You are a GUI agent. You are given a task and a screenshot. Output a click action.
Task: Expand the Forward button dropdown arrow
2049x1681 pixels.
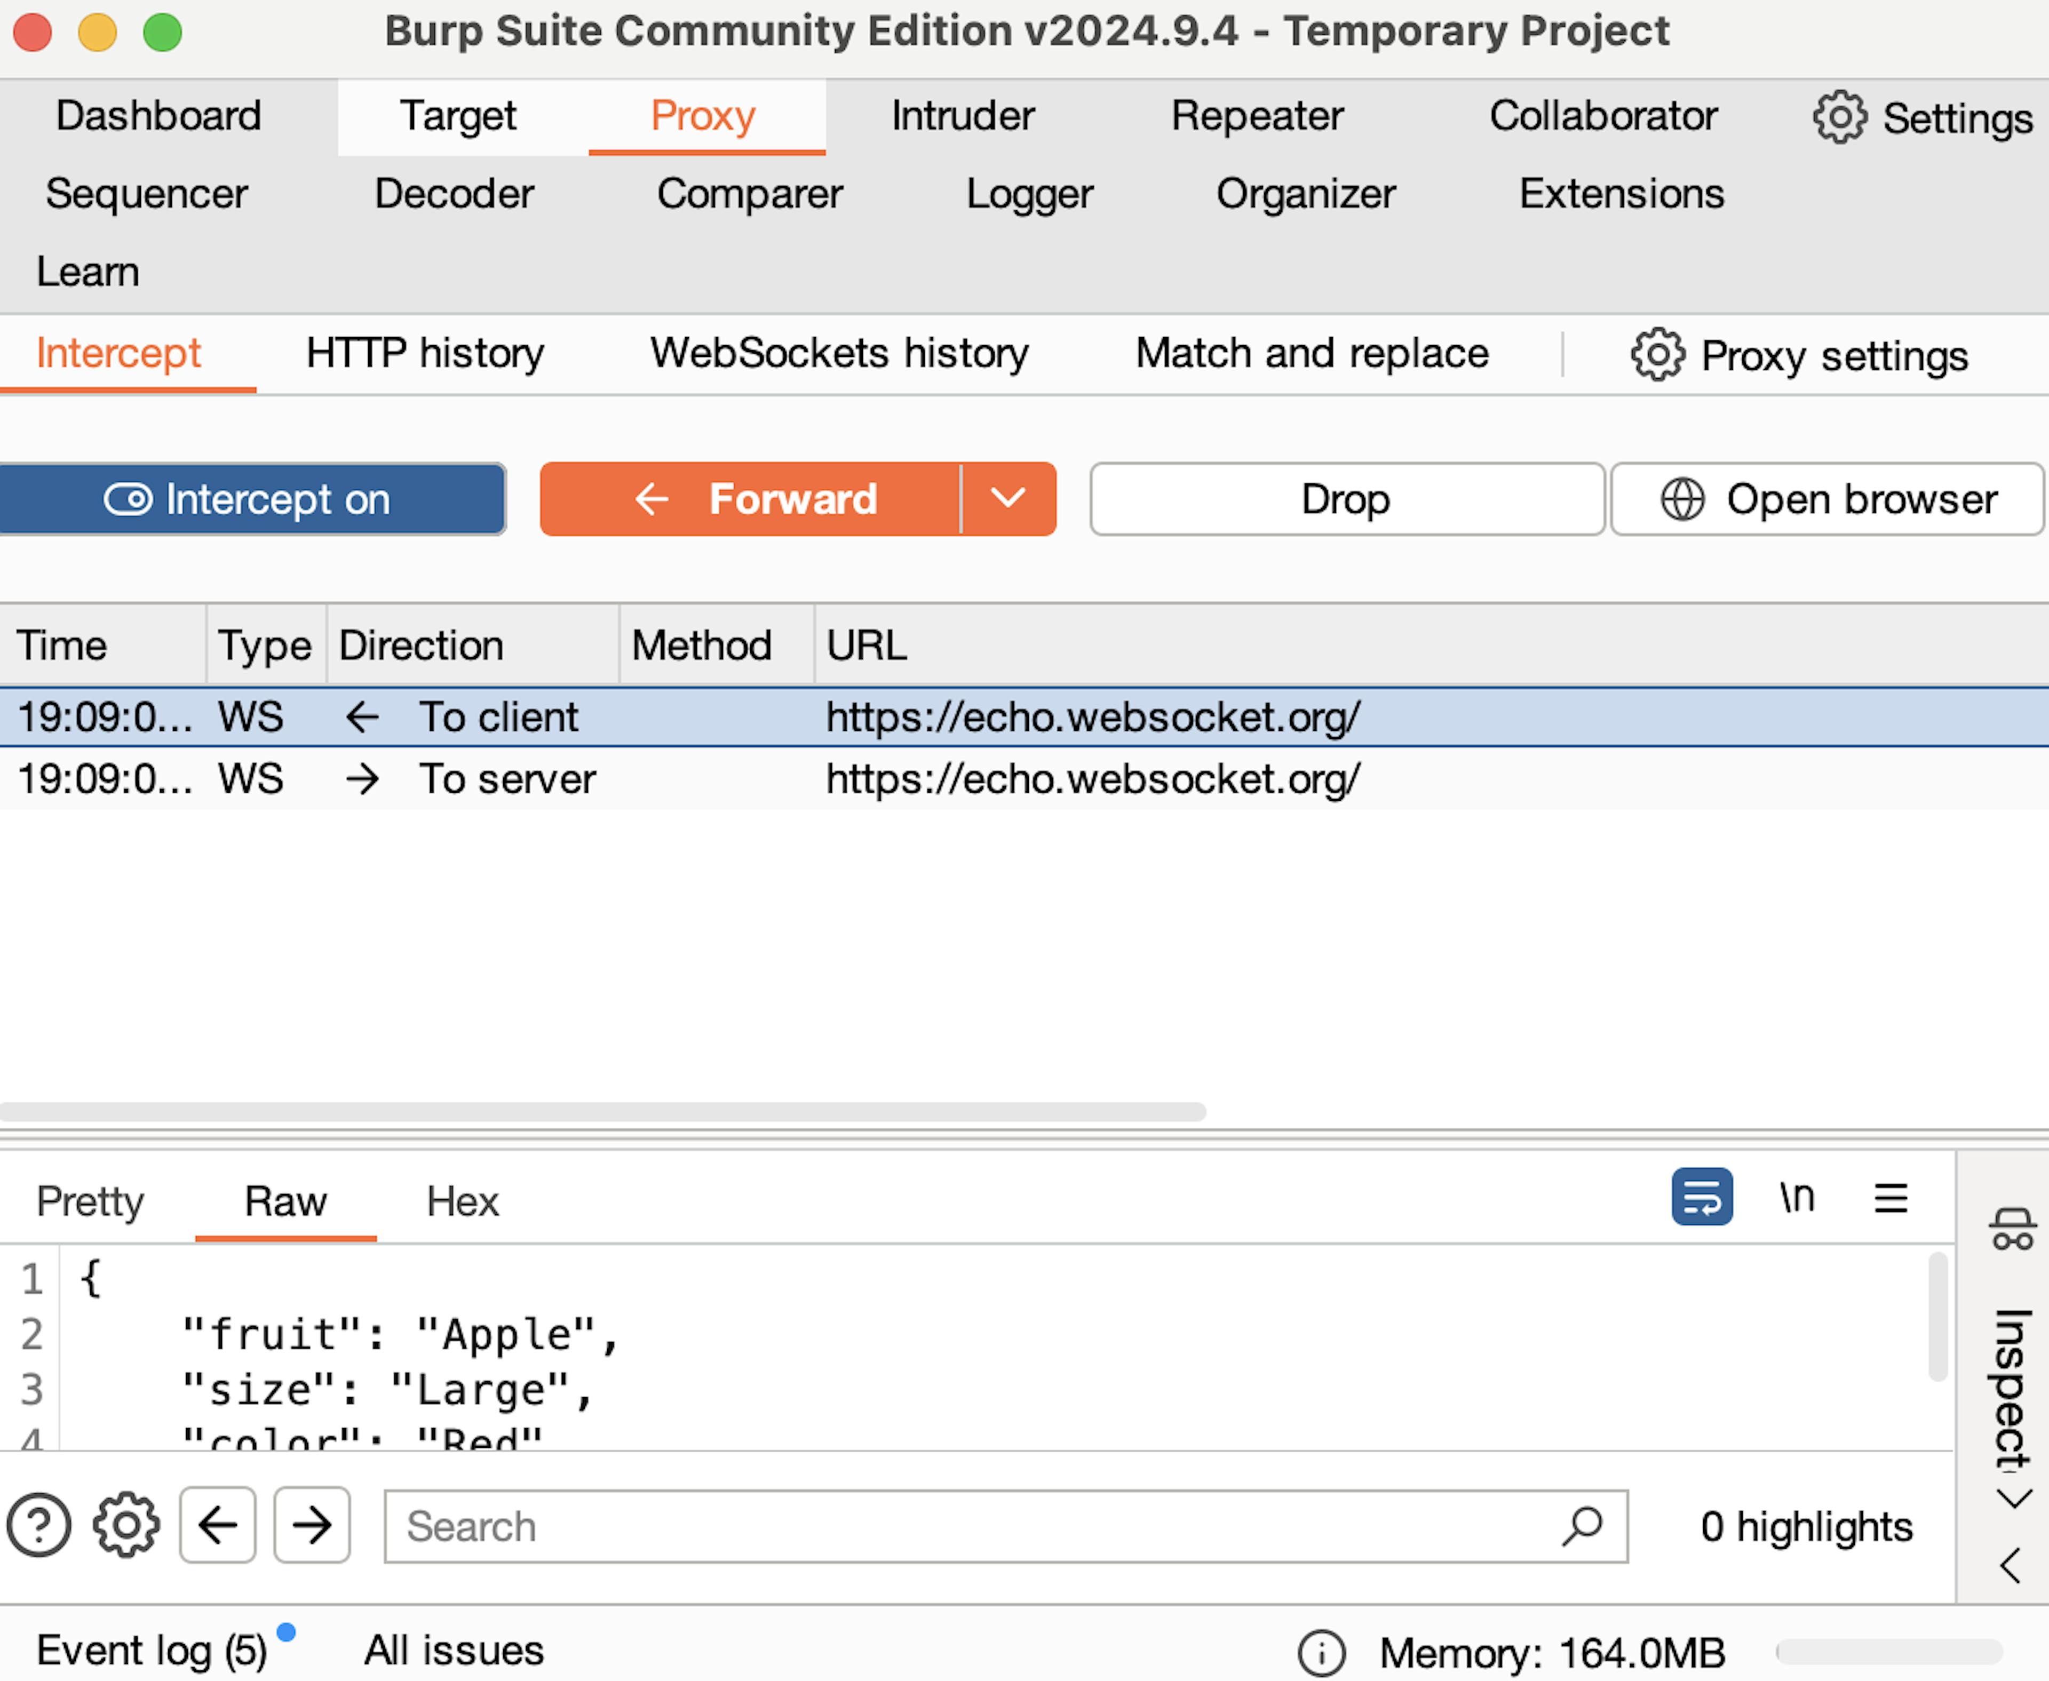(x=1008, y=499)
